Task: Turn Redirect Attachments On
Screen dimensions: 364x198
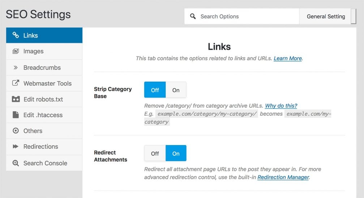Action: pos(176,153)
